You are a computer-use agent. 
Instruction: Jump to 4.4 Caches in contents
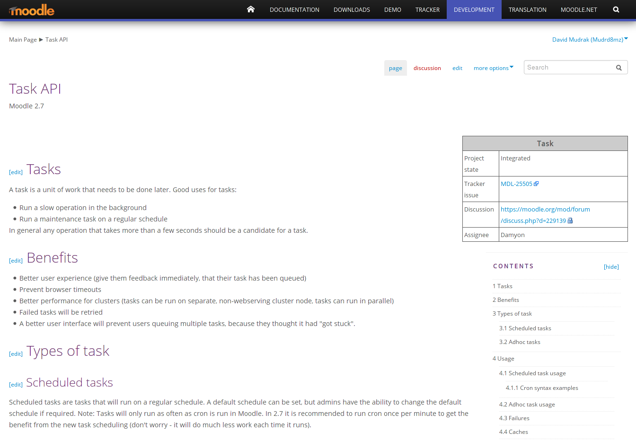click(513, 432)
